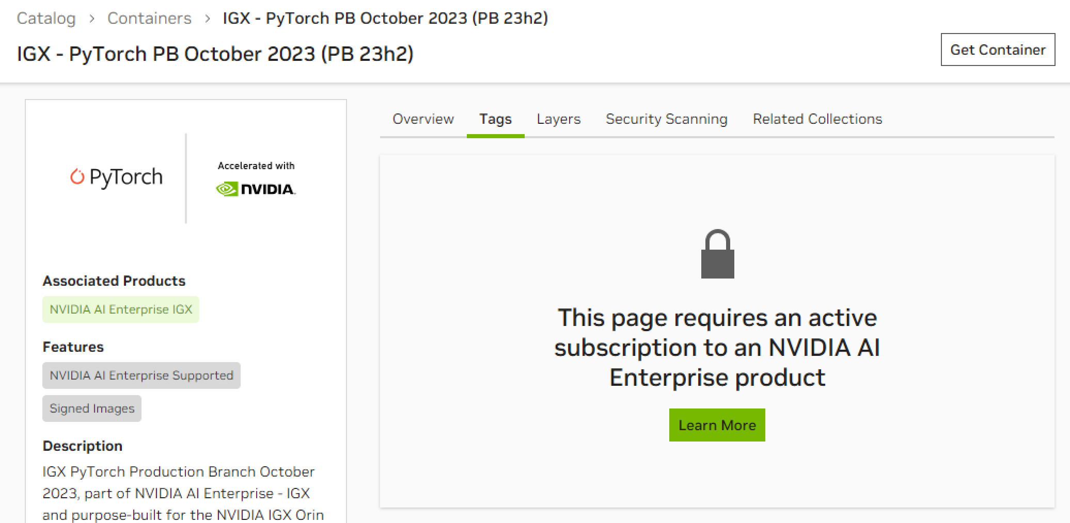Click the Features heading

tap(73, 347)
